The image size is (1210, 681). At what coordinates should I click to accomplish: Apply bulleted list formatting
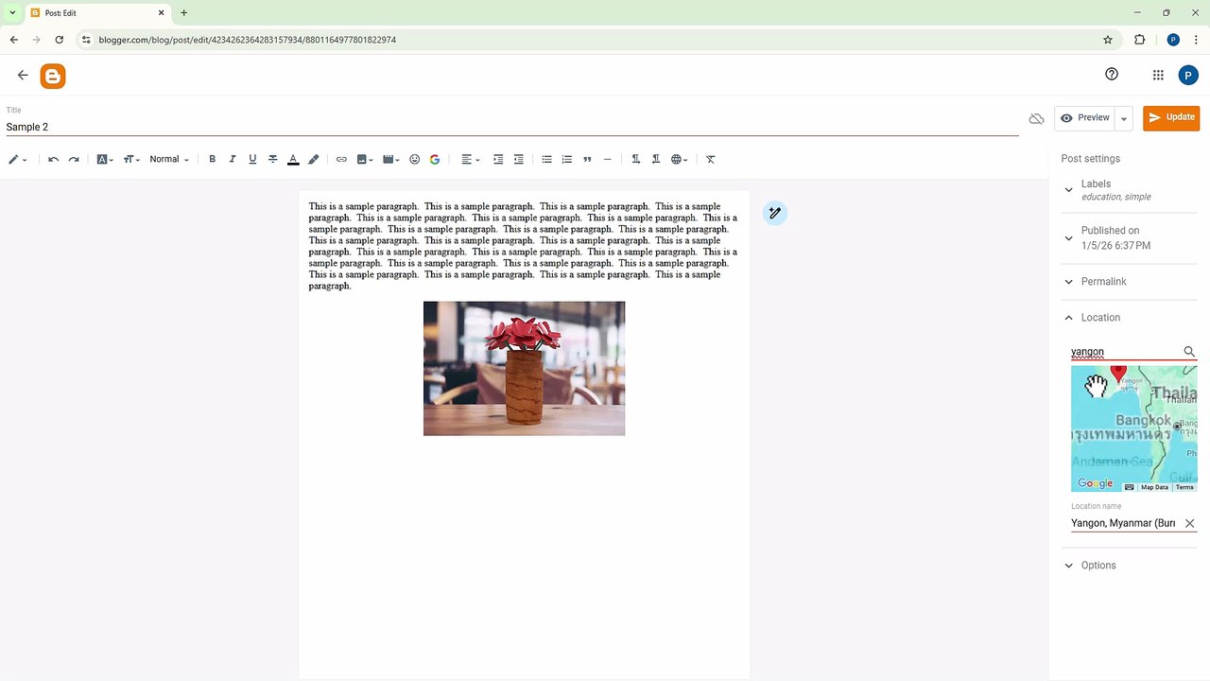[546, 160]
